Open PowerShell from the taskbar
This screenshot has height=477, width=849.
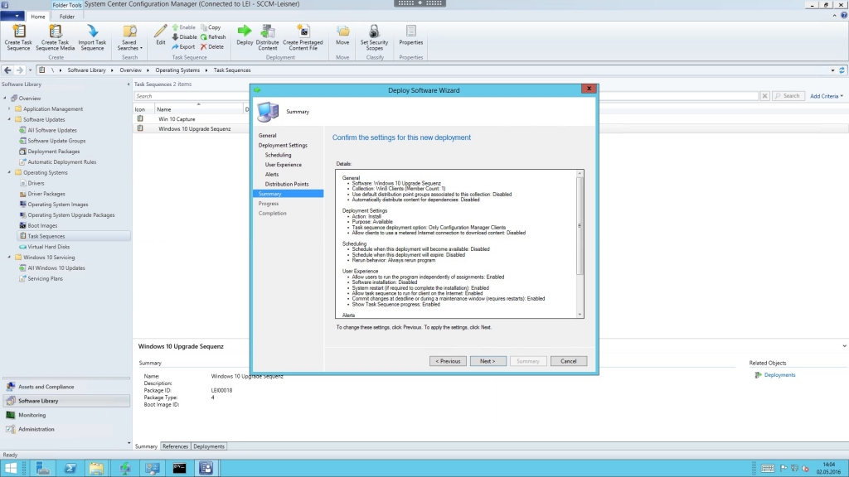[x=70, y=468]
